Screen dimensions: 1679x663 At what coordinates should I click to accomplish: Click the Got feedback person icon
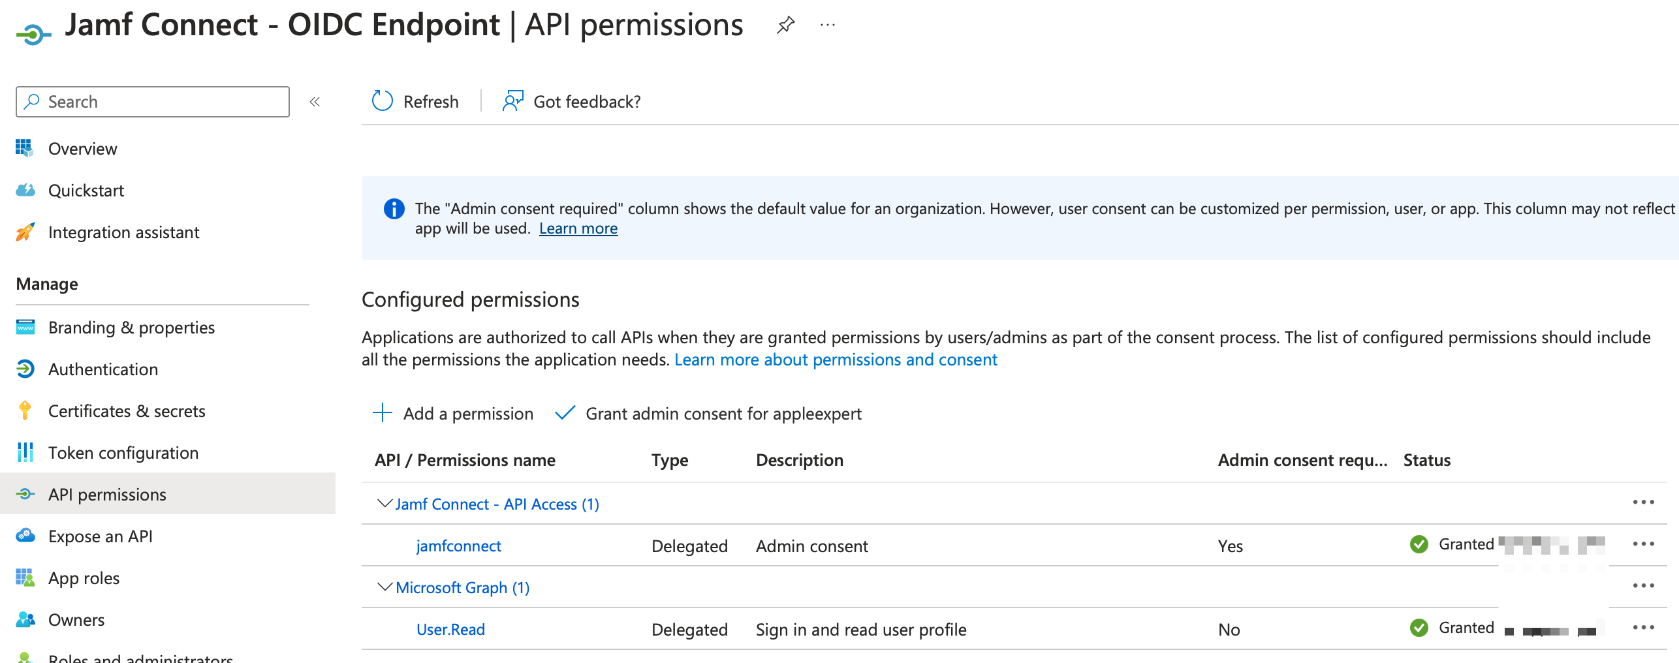[x=512, y=101]
